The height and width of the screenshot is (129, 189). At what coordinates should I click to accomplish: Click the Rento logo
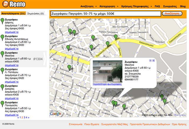point(14,4)
